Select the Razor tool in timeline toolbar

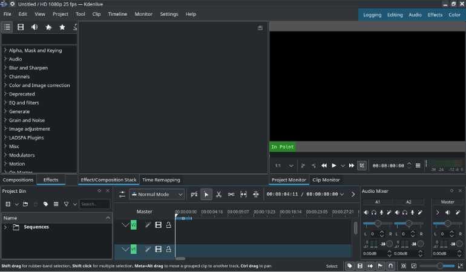[218, 194]
